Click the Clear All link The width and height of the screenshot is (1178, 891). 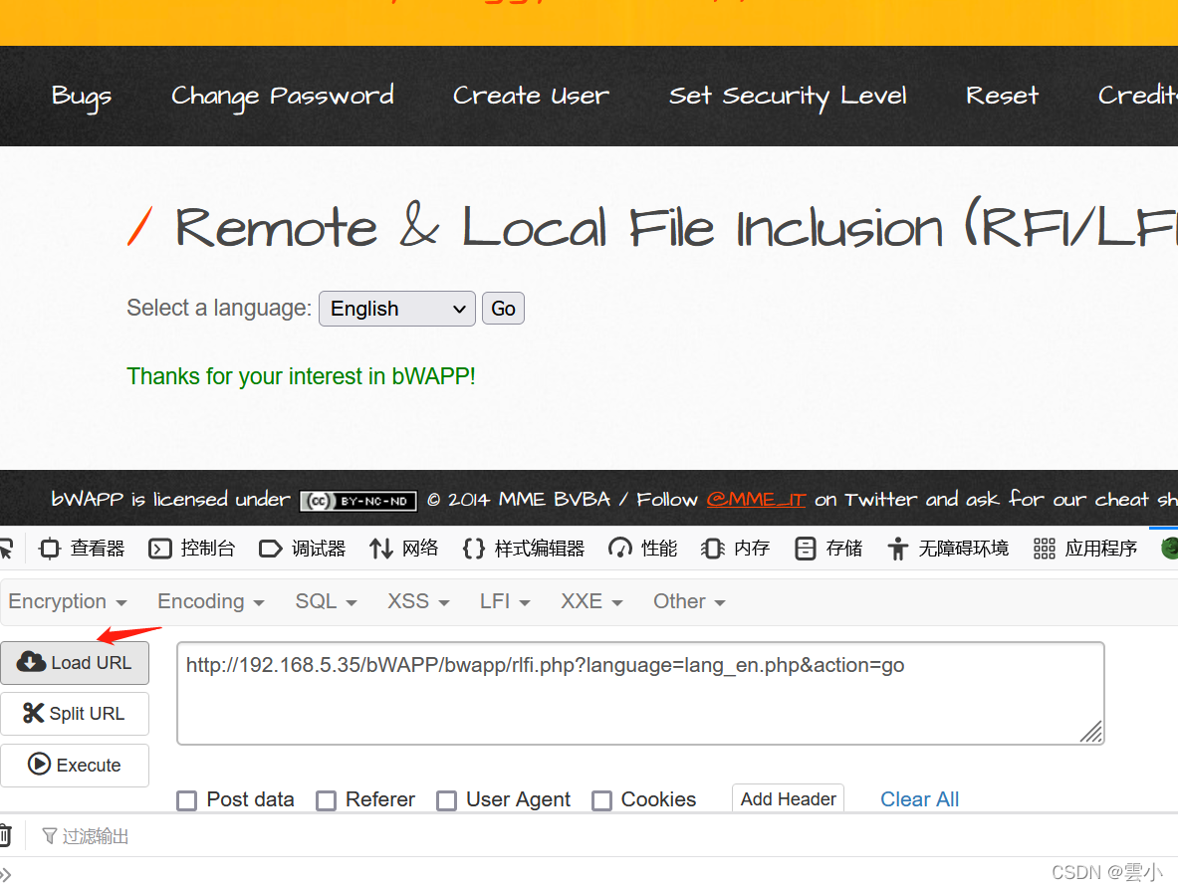point(919,799)
